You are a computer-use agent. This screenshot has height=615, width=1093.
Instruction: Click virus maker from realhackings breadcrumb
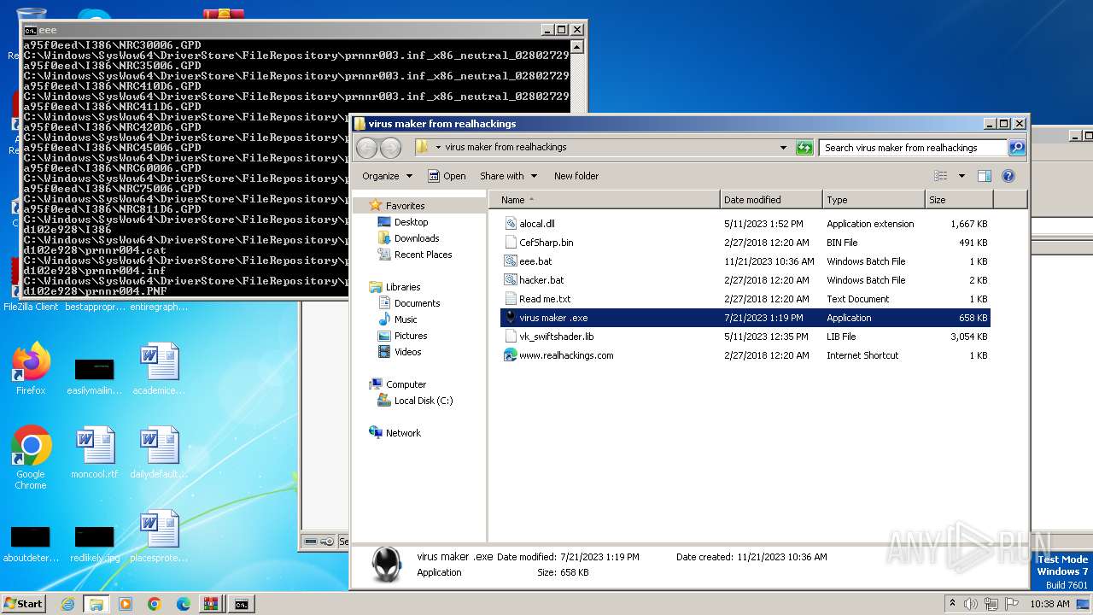[506, 147]
